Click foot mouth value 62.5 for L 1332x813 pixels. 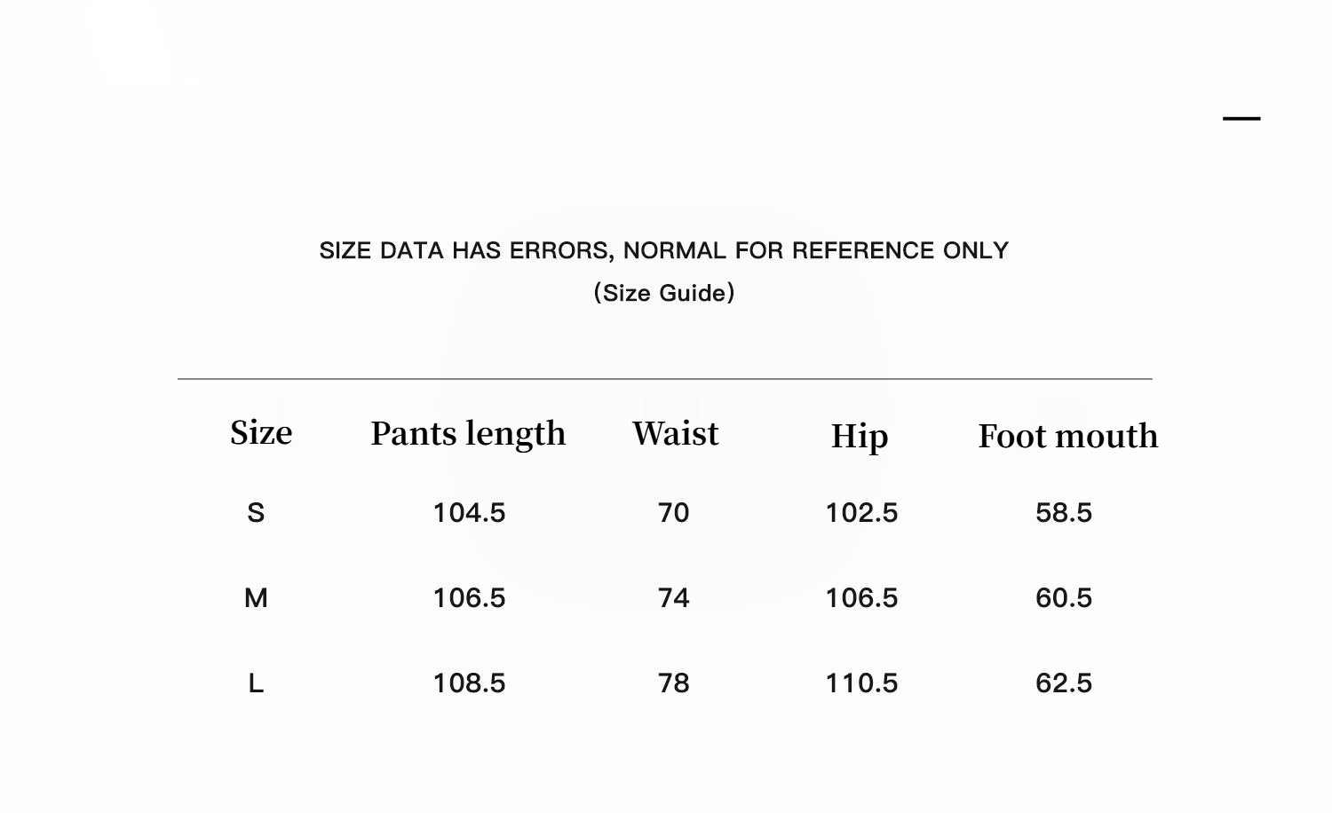1063,683
